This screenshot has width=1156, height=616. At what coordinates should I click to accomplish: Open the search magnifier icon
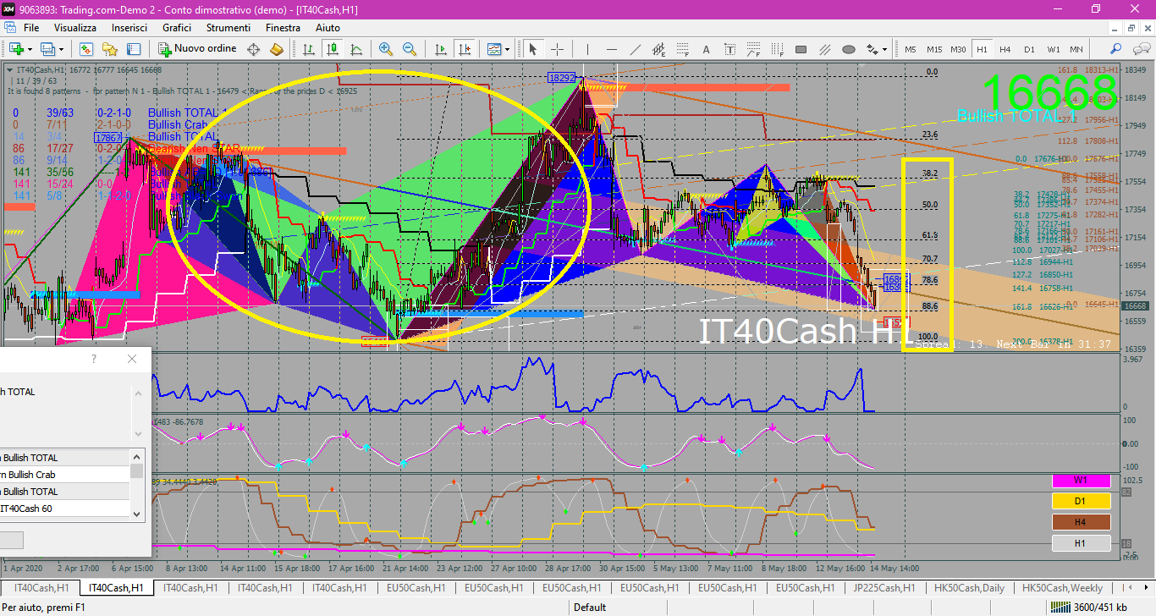[x=1115, y=49]
